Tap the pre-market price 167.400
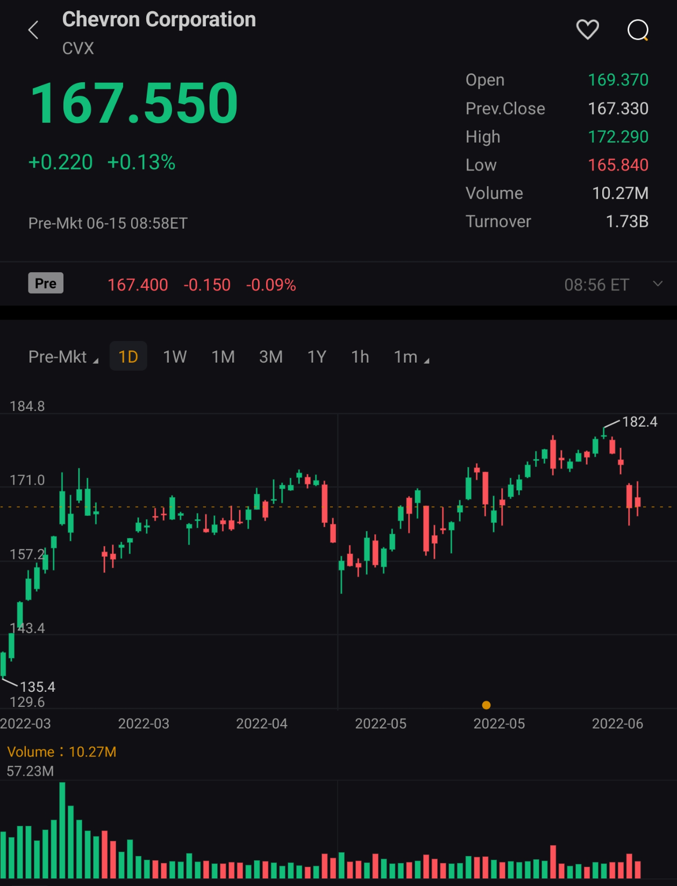The width and height of the screenshot is (677, 886). pyautogui.click(x=138, y=285)
